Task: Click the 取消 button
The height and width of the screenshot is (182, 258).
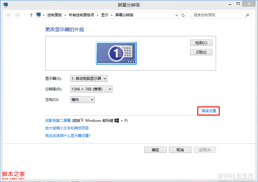Action: point(180,150)
